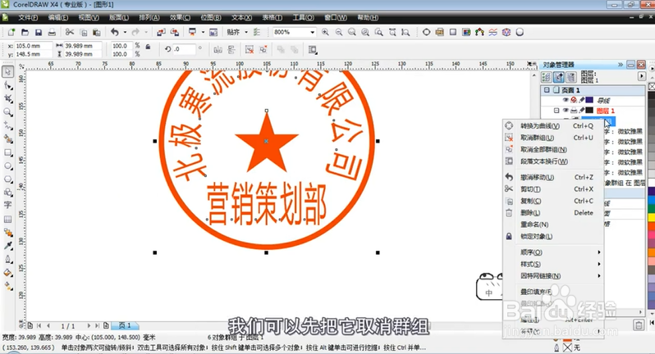
Task: Toggle visibility eye of 图层 1
Action: click(x=566, y=111)
